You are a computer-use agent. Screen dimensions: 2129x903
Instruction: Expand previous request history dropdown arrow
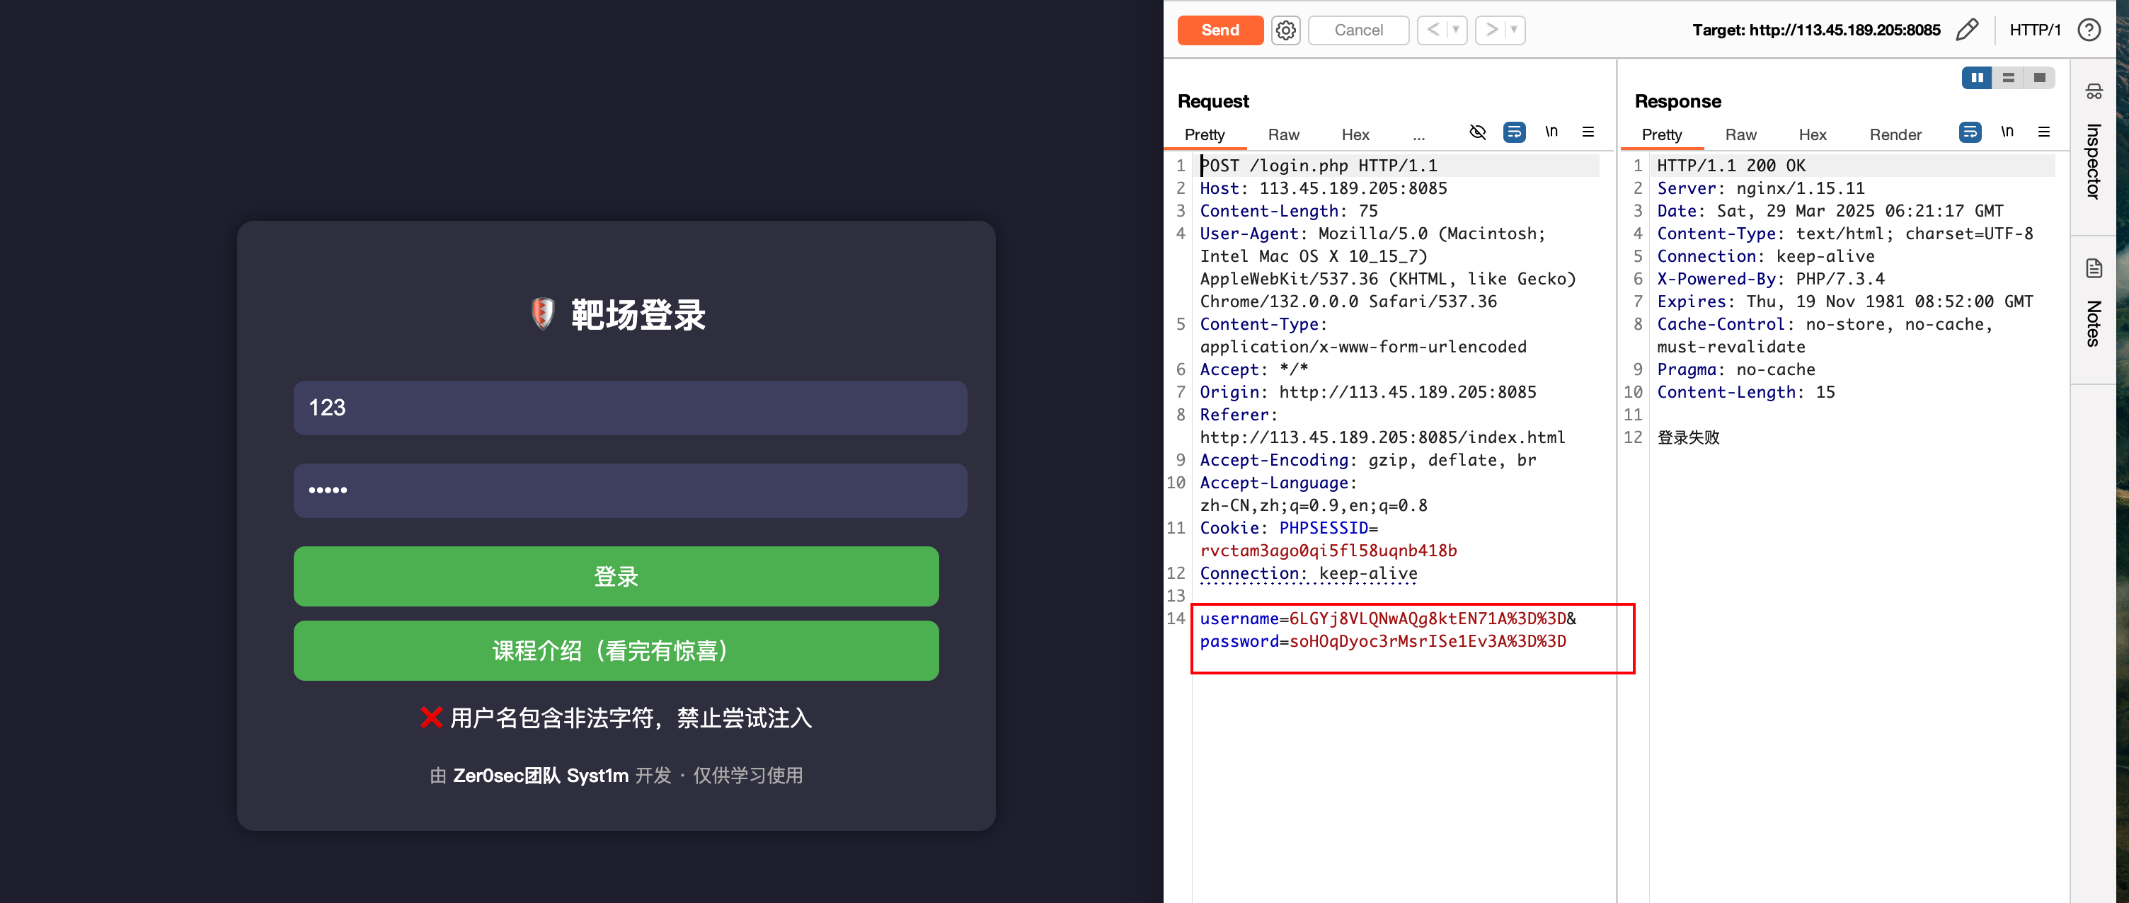pyautogui.click(x=1455, y=30)
